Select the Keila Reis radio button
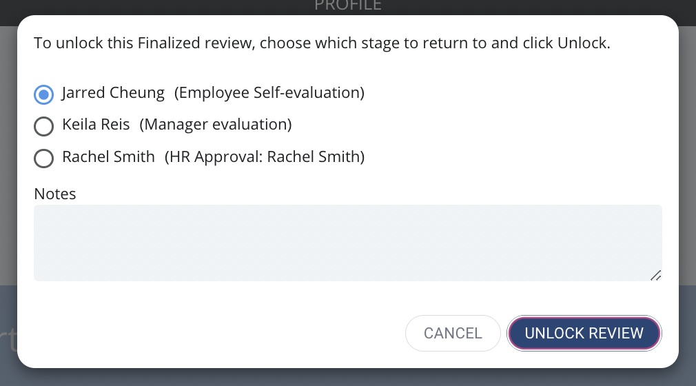The height and width of the screenshot is (386, 696). point(43,126)
